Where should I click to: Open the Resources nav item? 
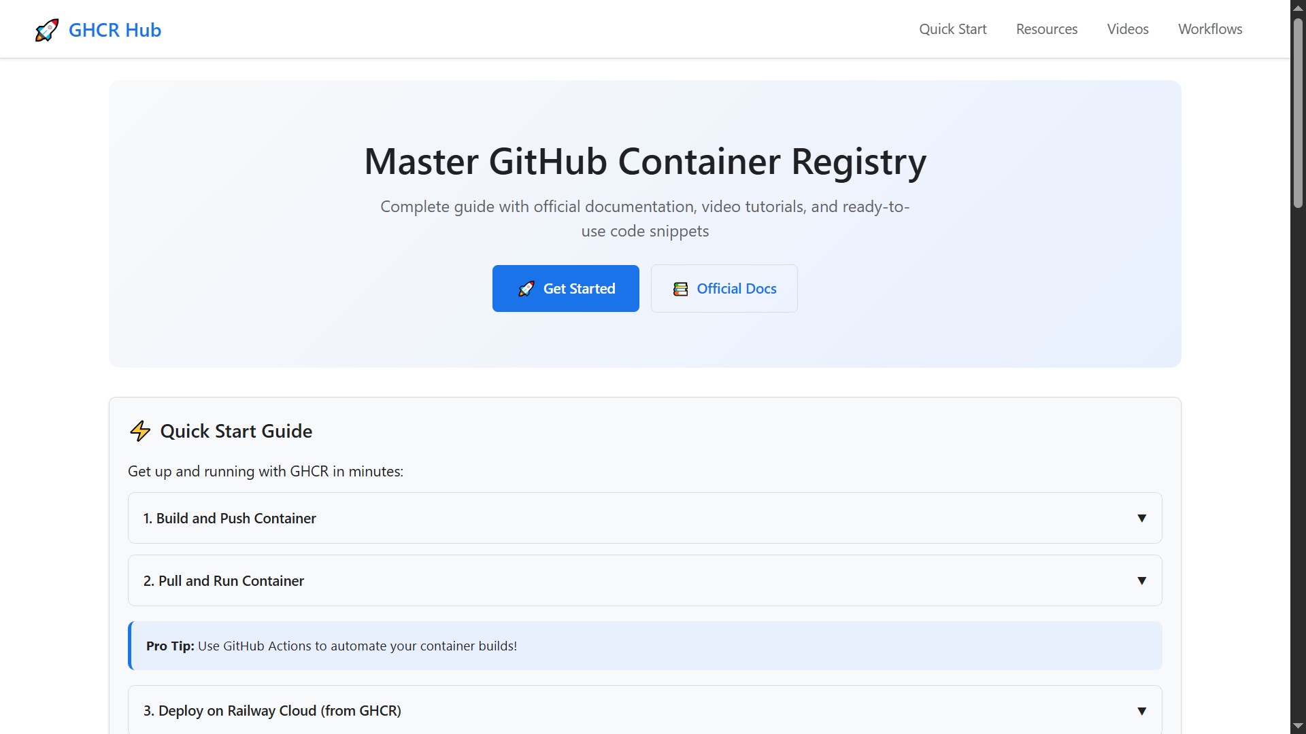coord(1046,29)
